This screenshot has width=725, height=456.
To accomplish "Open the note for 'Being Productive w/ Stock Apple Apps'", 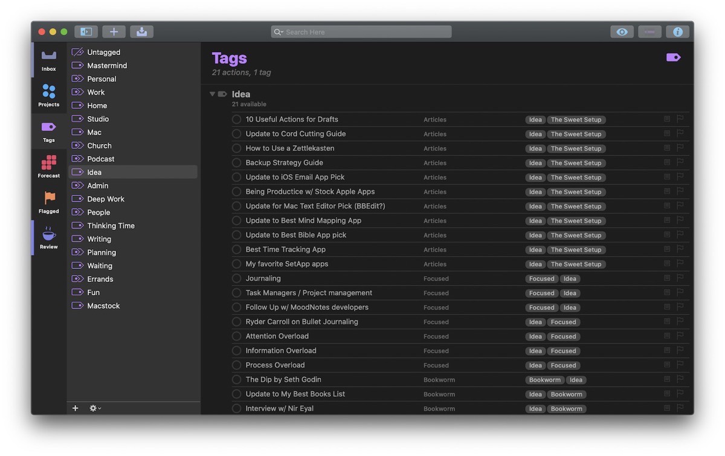I will pos(667,192).
